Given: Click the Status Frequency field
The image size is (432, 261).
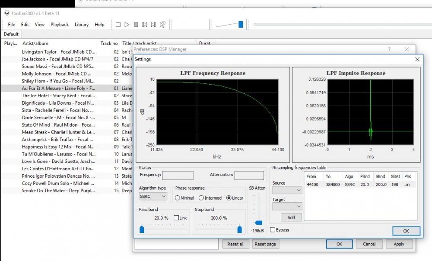Looking at the screenshot, I should (178, 175).
